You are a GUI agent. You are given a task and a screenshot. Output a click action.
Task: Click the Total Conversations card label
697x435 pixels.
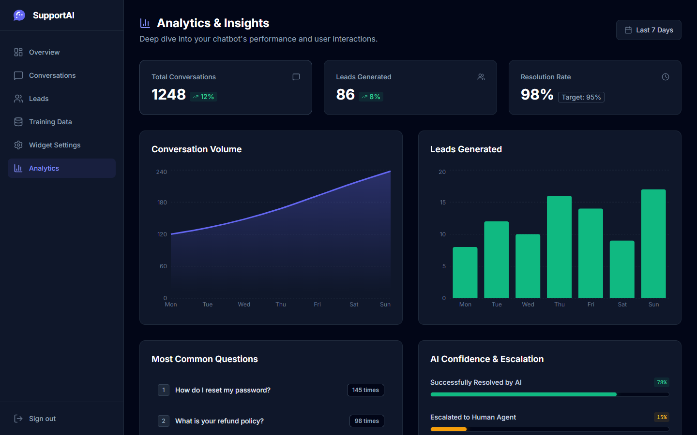[183, 77]
